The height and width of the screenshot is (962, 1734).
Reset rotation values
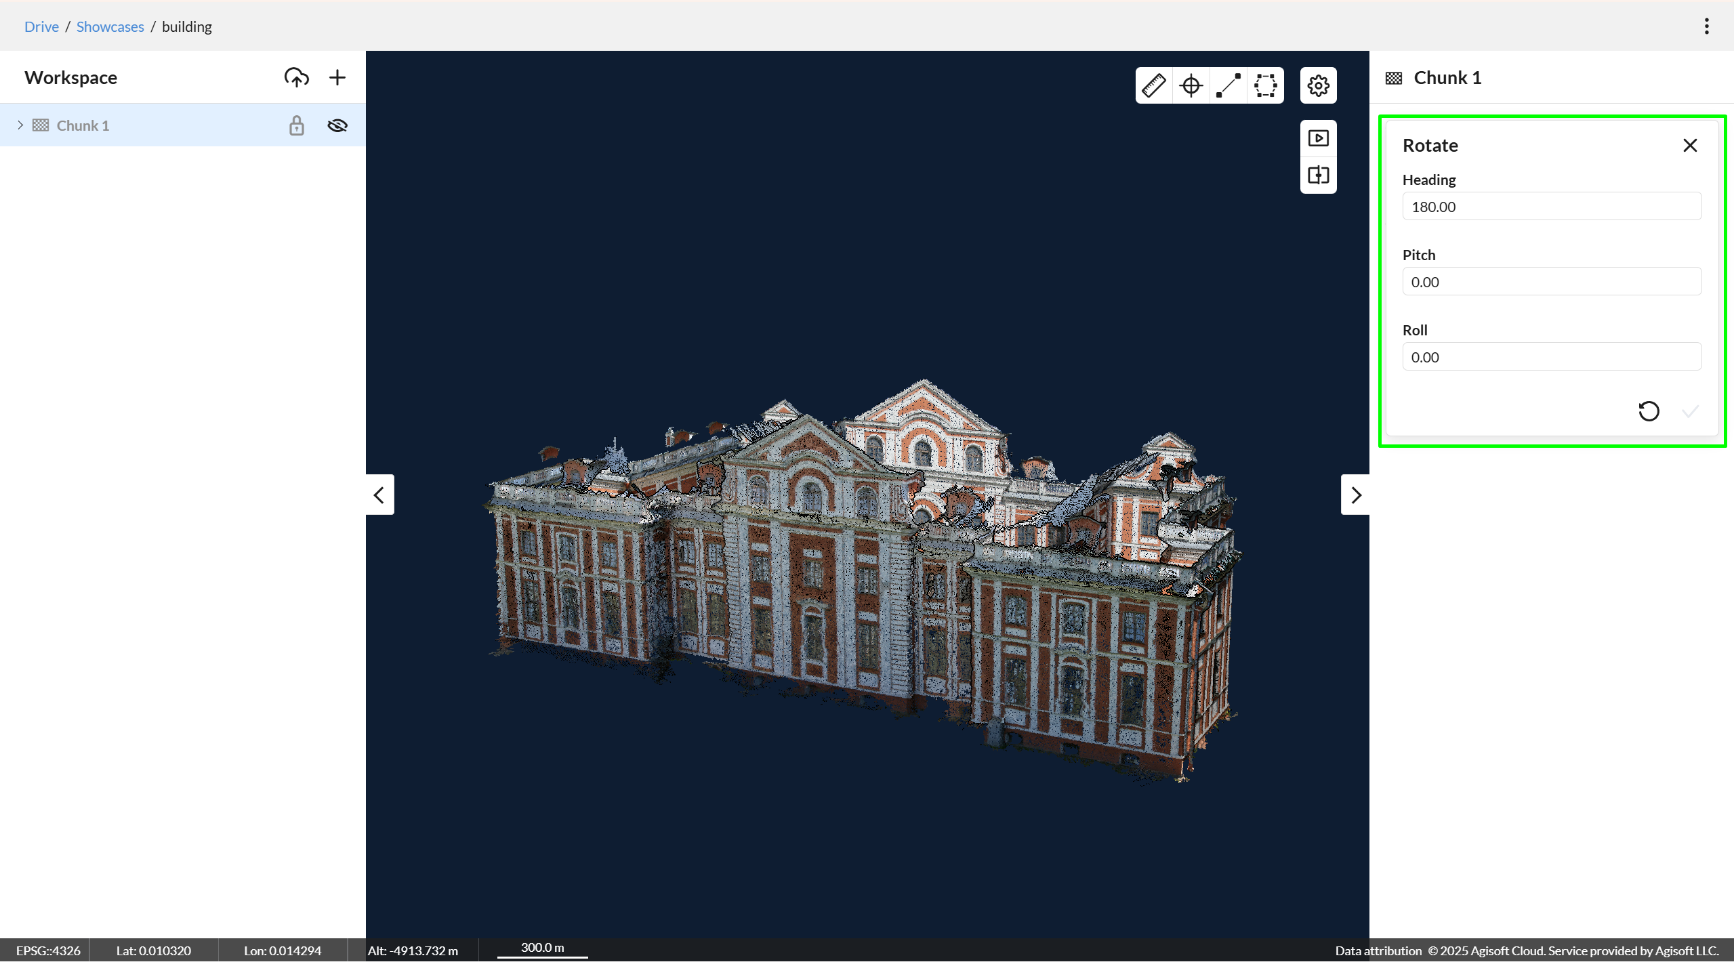[1649, 411]
